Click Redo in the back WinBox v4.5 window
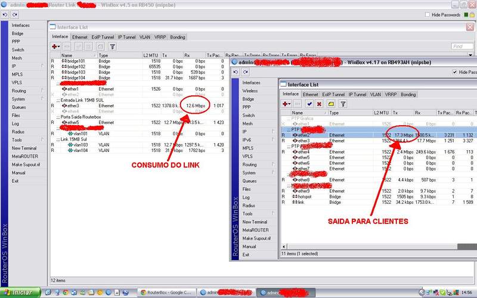Screen dimensions: 477x298 coord(15,14)
